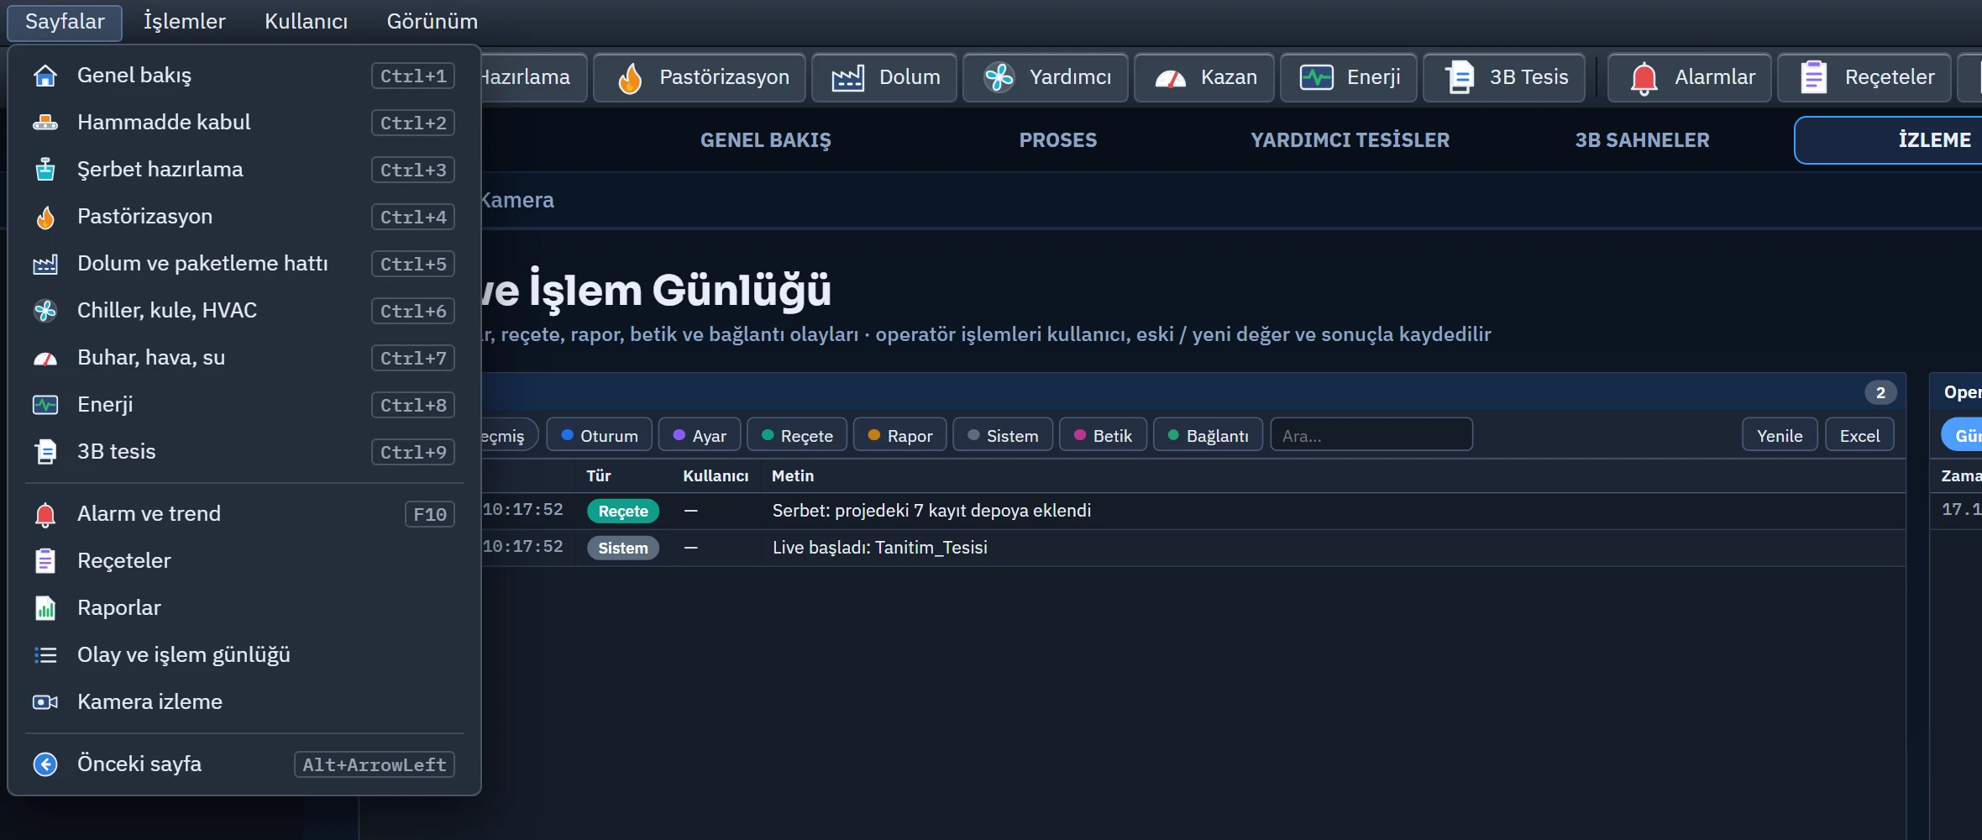Screen dimensions: 1982x840
Task: Open the Görünüm menu
Action: [x=432, y=22]
